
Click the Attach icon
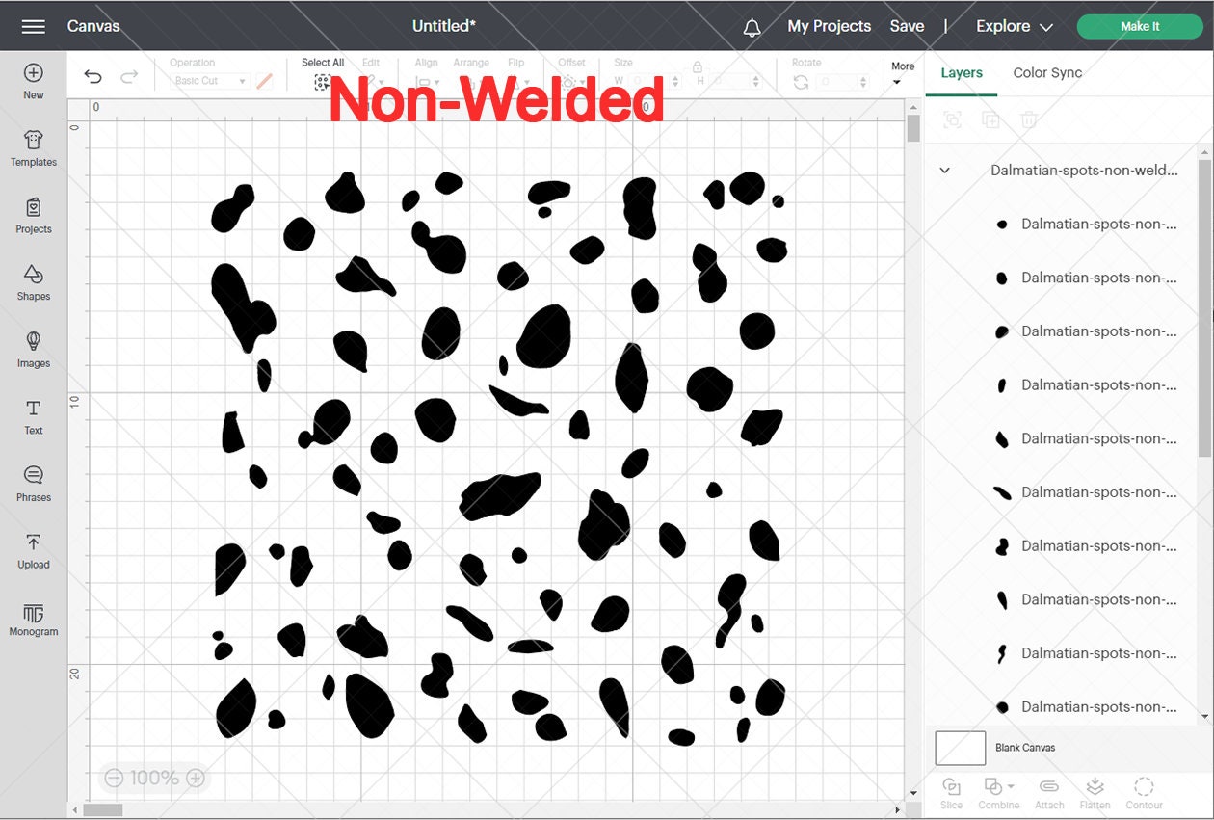(x=1048, y=792)
